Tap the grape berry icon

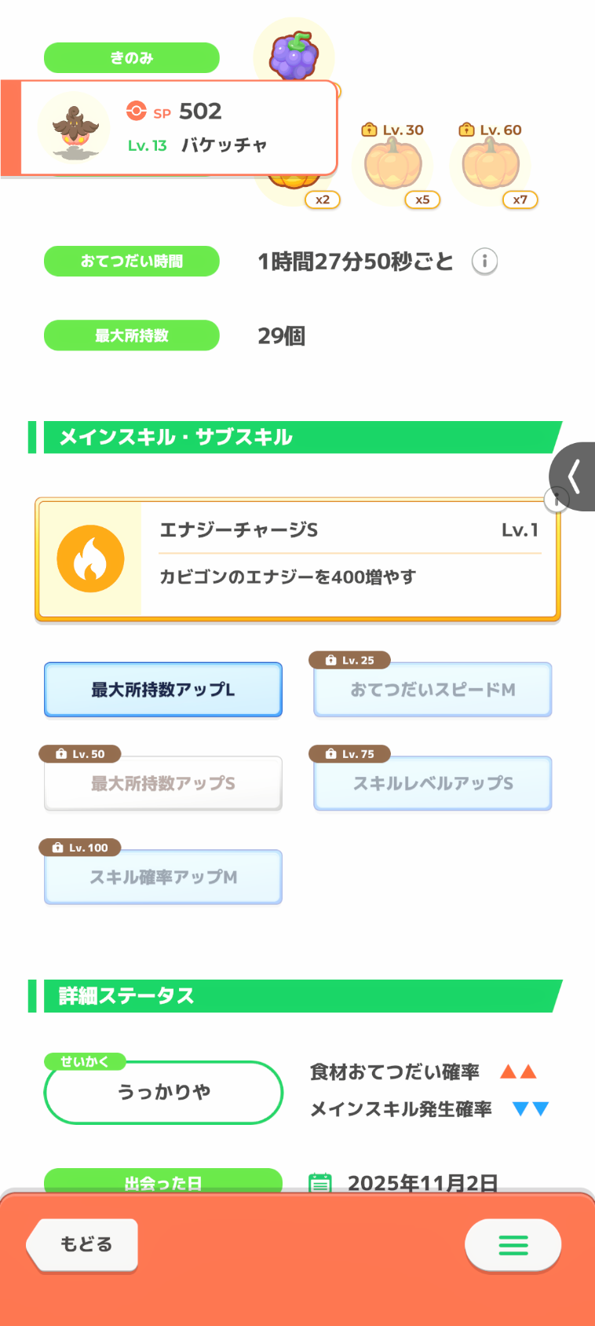pyautogui.click(x=294, y=55)
